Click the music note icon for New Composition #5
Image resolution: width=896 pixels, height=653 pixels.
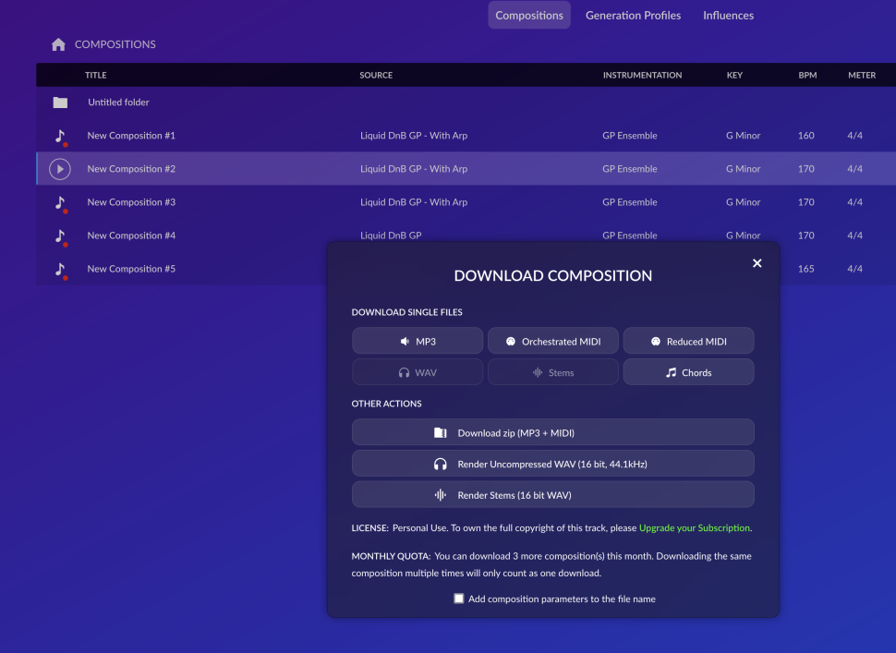point(60,270)
